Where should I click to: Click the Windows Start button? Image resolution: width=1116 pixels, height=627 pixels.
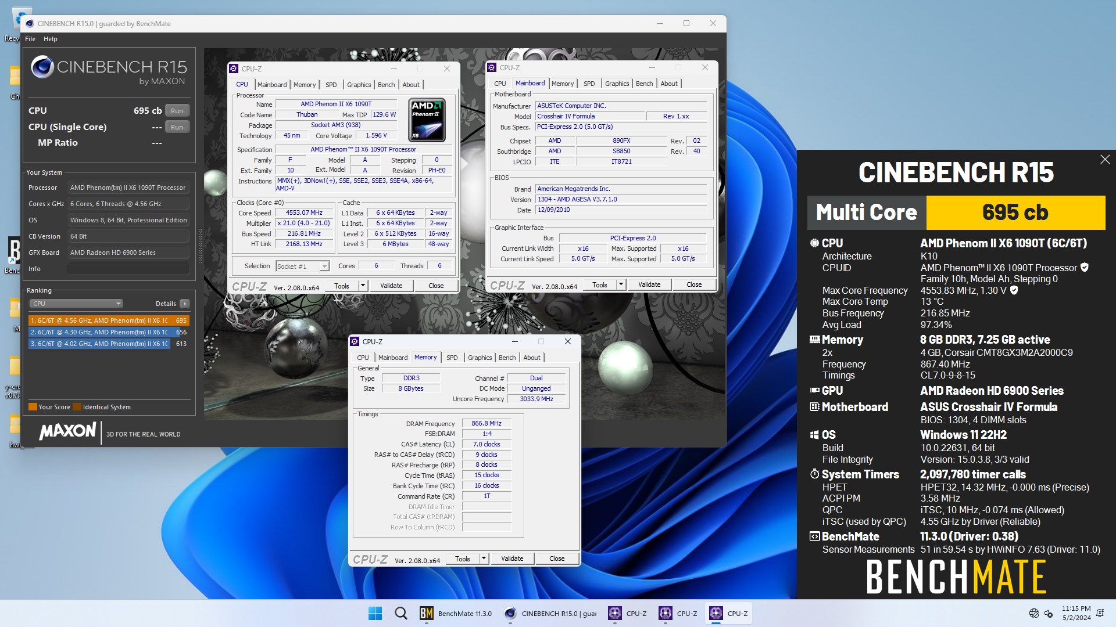[375, 613]
